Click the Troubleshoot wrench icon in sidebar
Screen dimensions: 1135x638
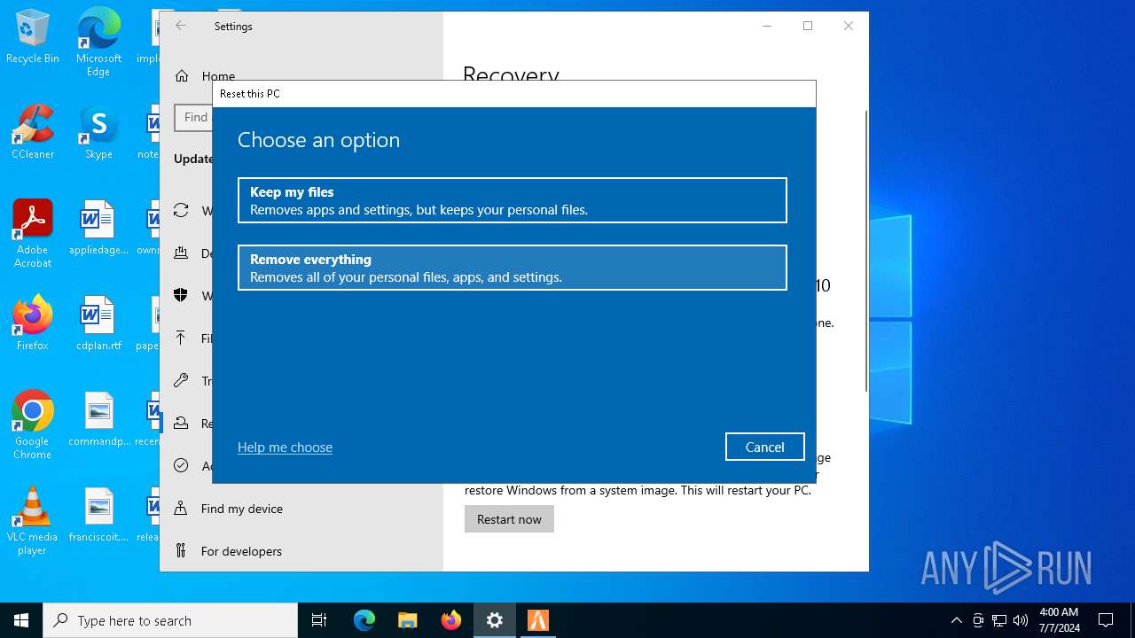point(181,380)
